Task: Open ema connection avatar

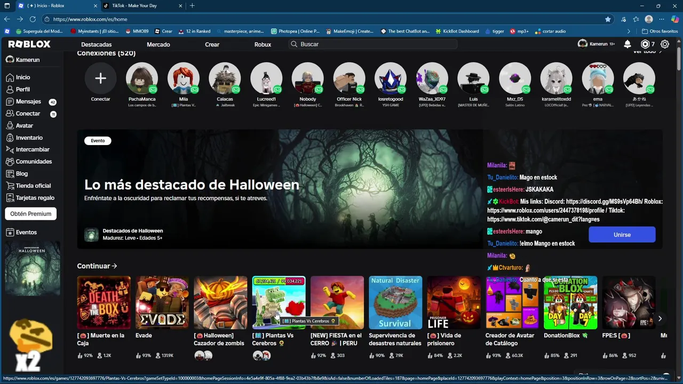Action: click(x=598, y=78)
